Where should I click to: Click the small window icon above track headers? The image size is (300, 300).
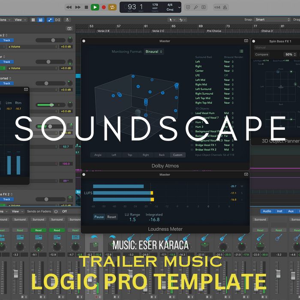tap(69, 29)
